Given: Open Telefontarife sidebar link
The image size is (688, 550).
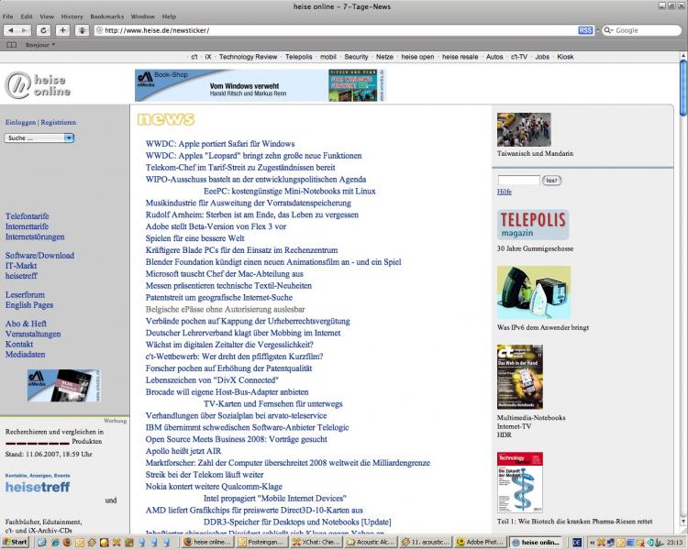Looking at the screenshot, I should (28, 216).
